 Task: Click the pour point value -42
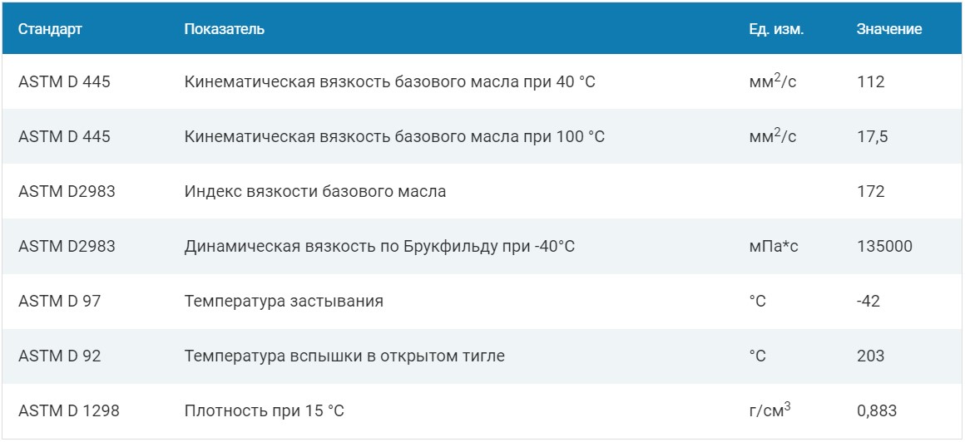868,302
